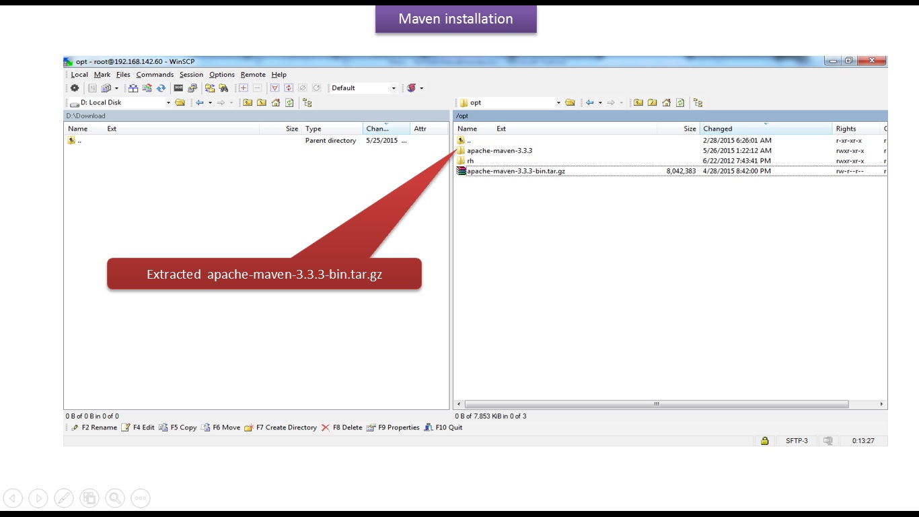Click the F2 Rename button
Viewport: 919px width, 517px height.
[94, 427]
